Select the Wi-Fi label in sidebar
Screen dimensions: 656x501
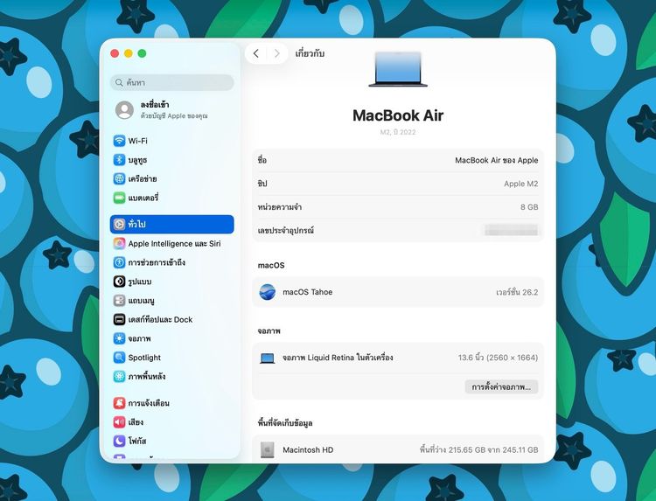(x=137, y=141)
